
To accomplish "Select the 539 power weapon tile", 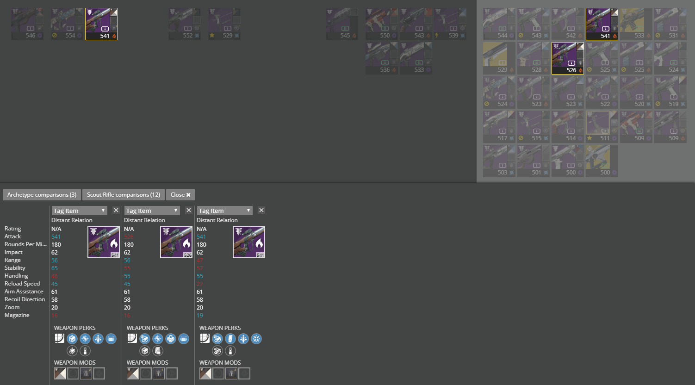I will (450, 24).
